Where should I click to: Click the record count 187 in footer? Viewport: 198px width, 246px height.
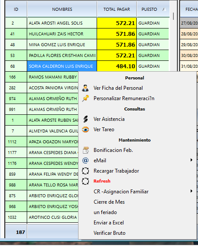[x=20, y=232]
